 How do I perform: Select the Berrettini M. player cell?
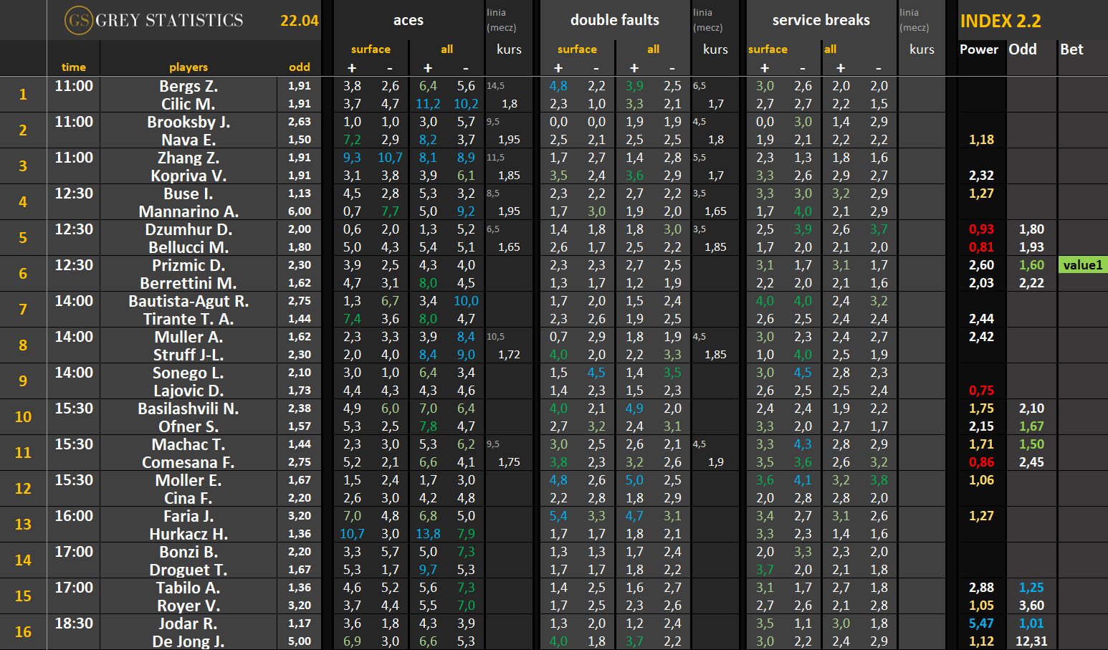188,283
